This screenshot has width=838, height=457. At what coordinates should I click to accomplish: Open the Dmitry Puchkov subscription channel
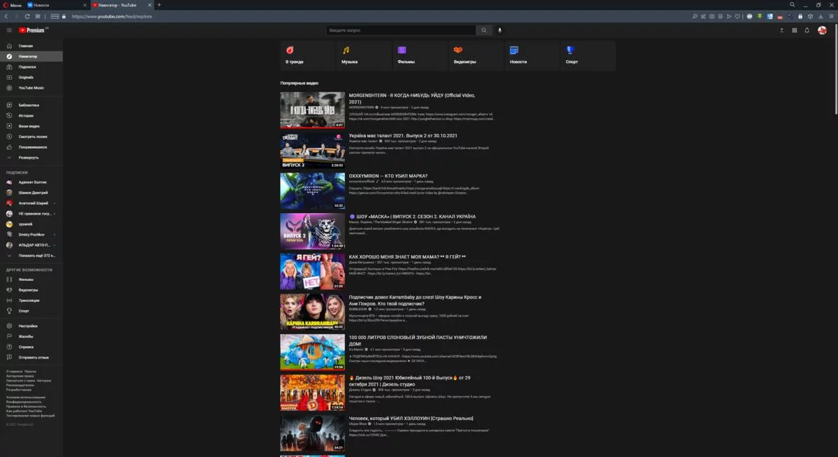click(31, 234)
